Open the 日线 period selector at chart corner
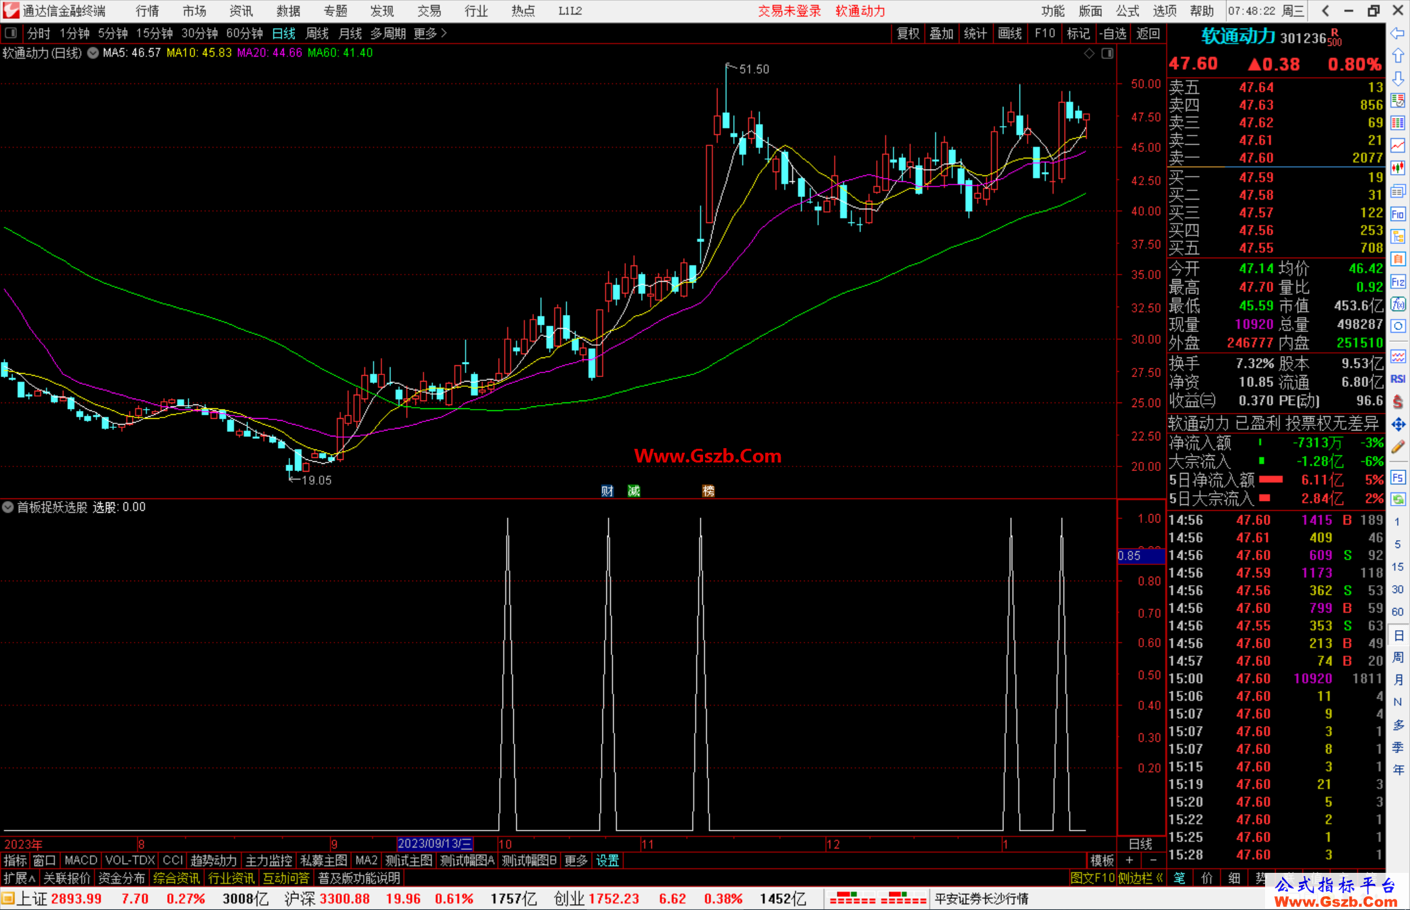 (x=1140, y=844)
